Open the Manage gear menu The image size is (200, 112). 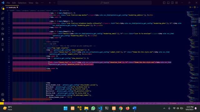pos(2,100)
